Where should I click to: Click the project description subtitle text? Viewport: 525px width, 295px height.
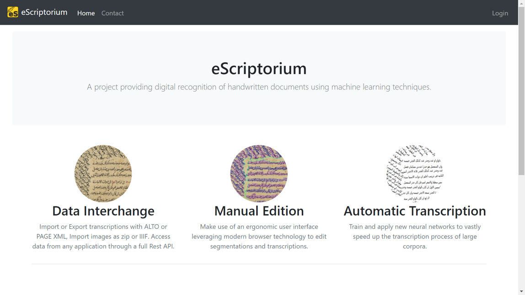click(x=259, y=87)
